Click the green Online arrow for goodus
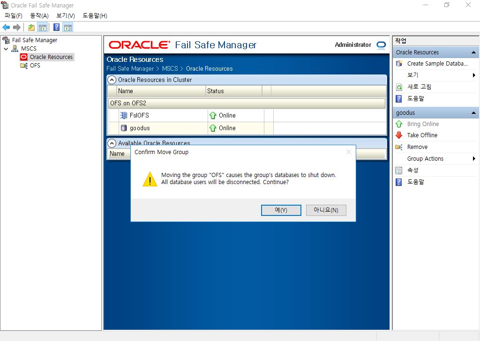 [213, 128]
